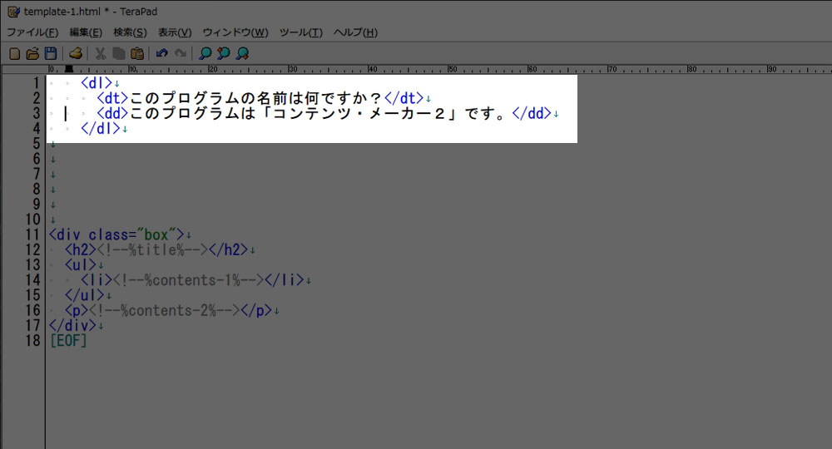Click the closing </dd> tag on line 3
Viewport: 832px width, 449px height.
coord(532,113)
